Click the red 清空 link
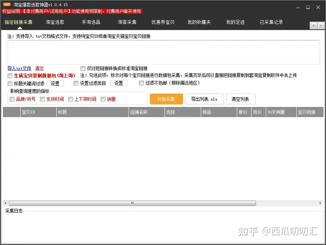The image size is (326, 245). tap(39, 68)
